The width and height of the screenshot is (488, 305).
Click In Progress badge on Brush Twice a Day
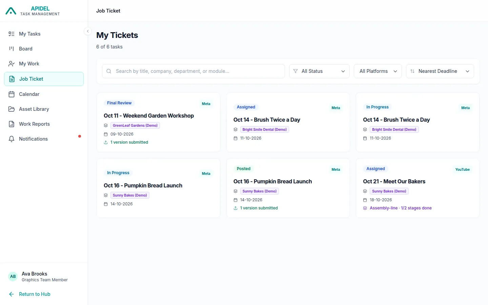click(x=378, y=107)
